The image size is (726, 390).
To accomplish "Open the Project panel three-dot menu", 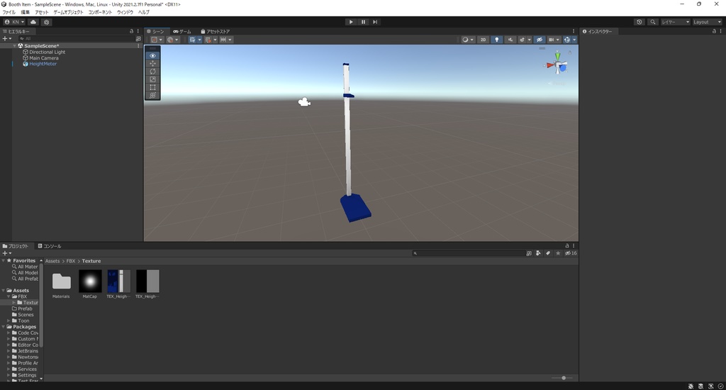I will 574,246.
